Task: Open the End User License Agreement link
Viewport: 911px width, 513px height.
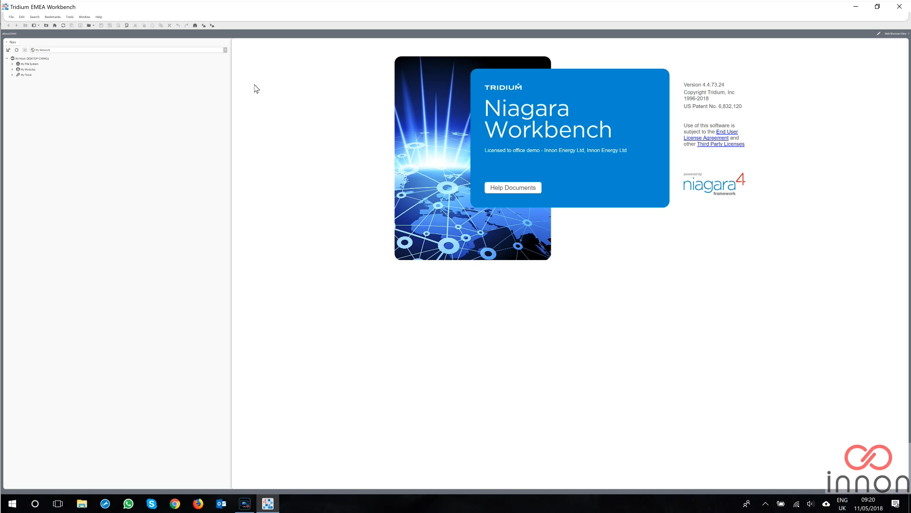Action: click(711, 135)
